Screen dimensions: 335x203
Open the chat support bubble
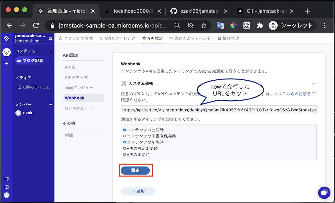click(324, 192)
